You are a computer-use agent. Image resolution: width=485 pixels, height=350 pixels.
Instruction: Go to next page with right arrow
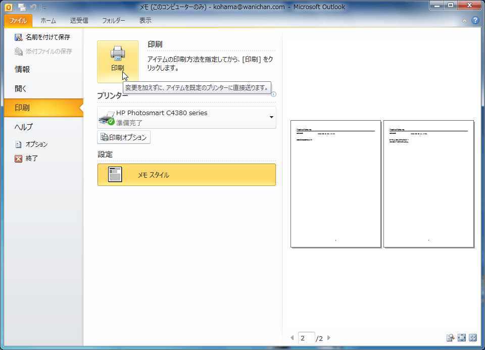coord(329,338)
